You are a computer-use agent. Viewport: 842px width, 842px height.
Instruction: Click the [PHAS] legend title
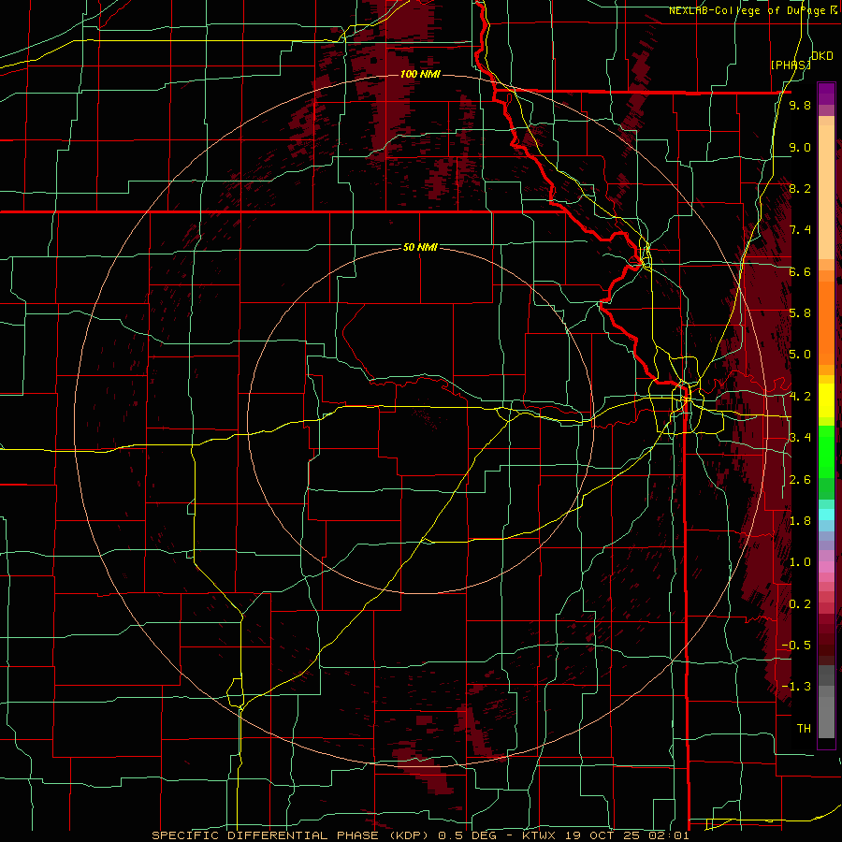[791, 65]
